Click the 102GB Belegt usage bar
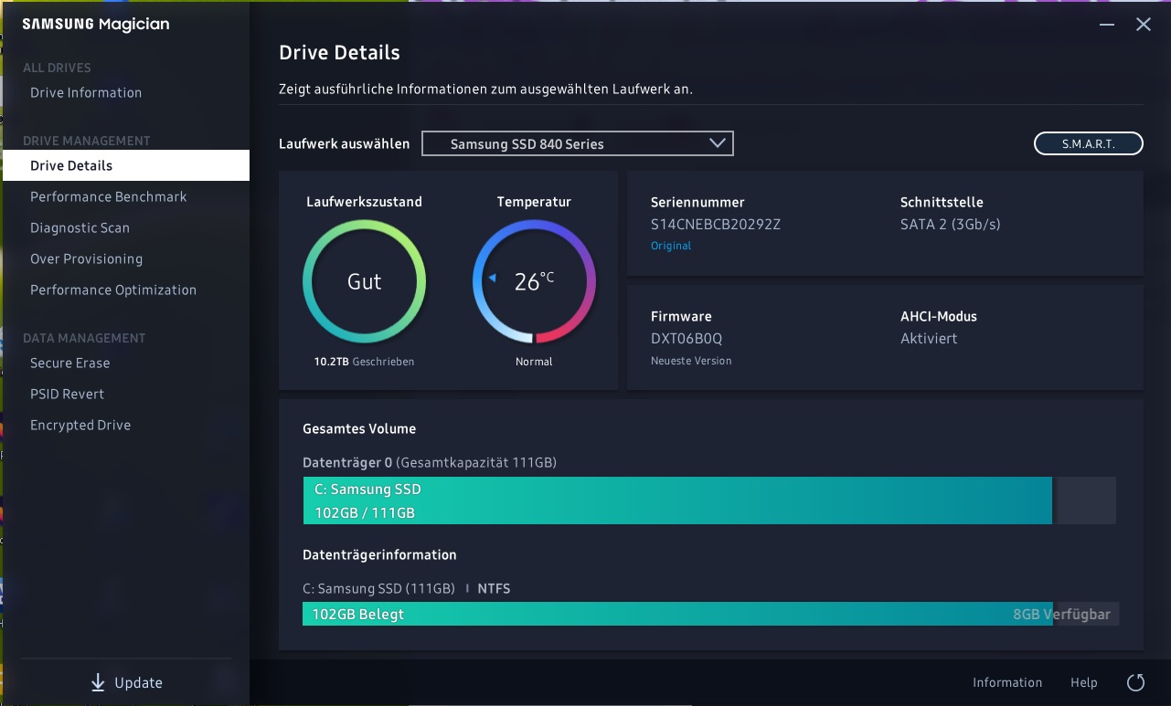 pos(676,614)
